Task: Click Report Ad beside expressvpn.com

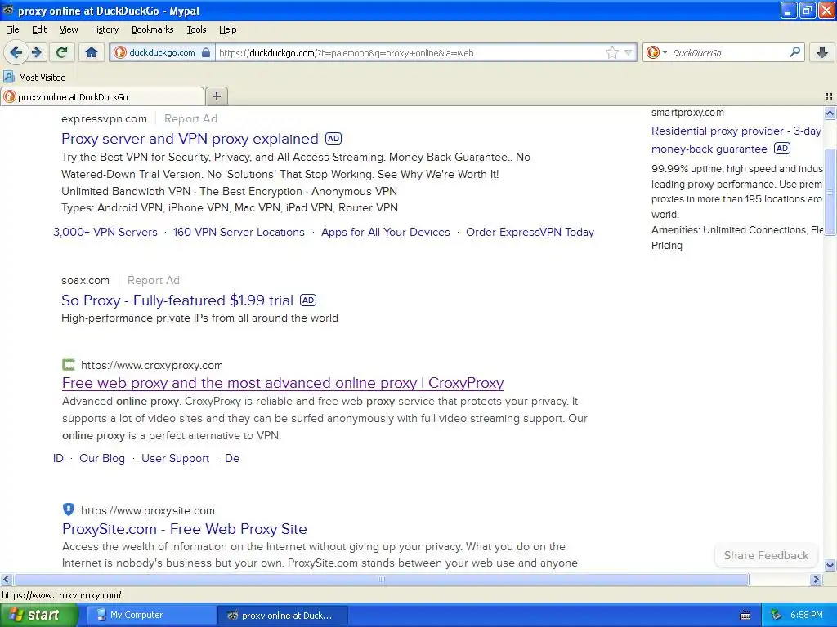Action: 190,119
